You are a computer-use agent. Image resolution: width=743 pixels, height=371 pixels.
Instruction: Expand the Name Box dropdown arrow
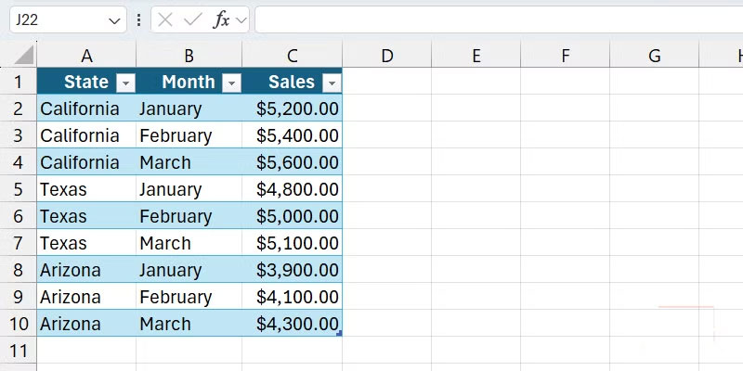114,19
